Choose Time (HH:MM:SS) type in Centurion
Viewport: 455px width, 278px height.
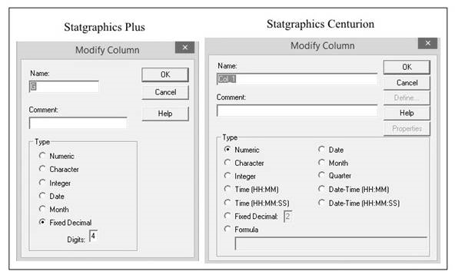coord(227,203)
